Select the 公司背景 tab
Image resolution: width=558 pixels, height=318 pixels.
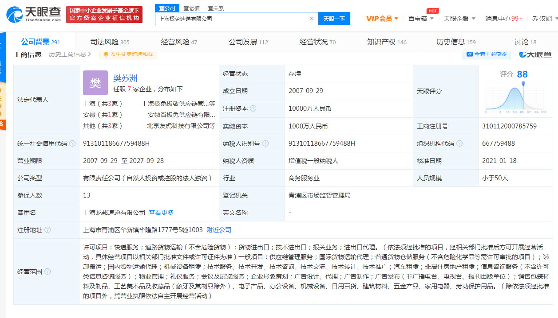click(x=40, y=42)
